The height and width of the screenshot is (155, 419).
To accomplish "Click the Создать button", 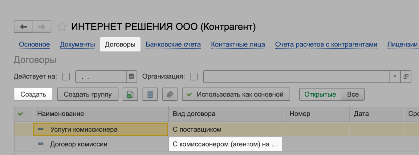I will pos(33,94).
